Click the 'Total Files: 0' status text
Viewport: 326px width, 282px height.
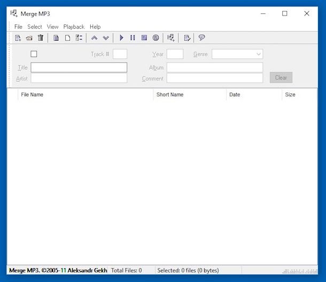coord(127,270)
